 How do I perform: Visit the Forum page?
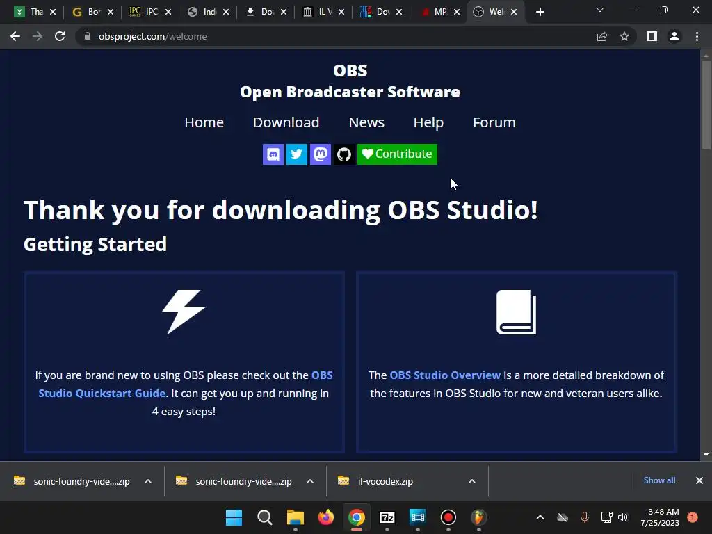point(494,122)
